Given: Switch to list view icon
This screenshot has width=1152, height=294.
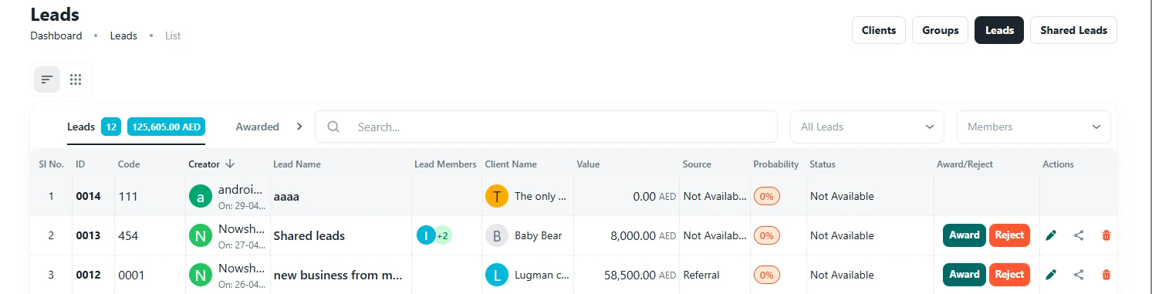Looking at the screenshot, I should pos(47,79).
